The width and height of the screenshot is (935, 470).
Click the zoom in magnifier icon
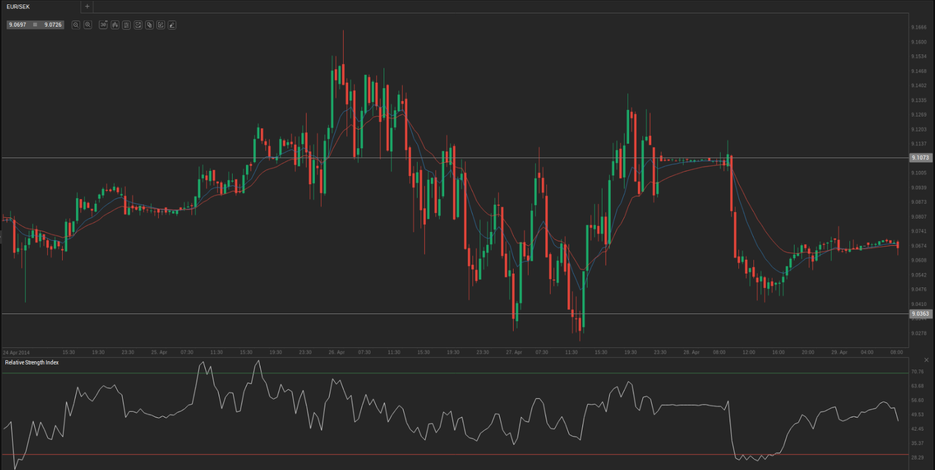88,25
